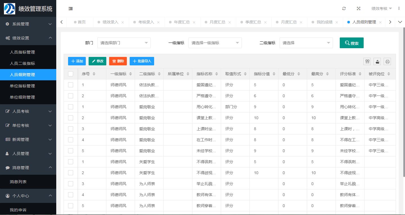This screenshot has height=215, width=405.
Task: Select the checkbox of the first table row
Action: click(x=71, y=85)
